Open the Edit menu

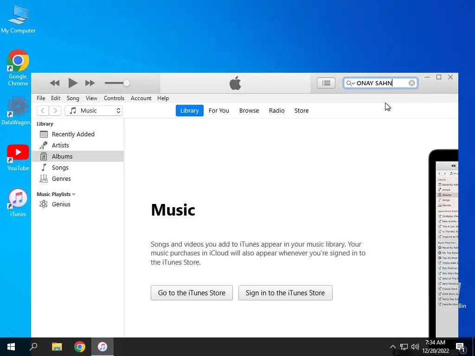(x=56, y=98)
